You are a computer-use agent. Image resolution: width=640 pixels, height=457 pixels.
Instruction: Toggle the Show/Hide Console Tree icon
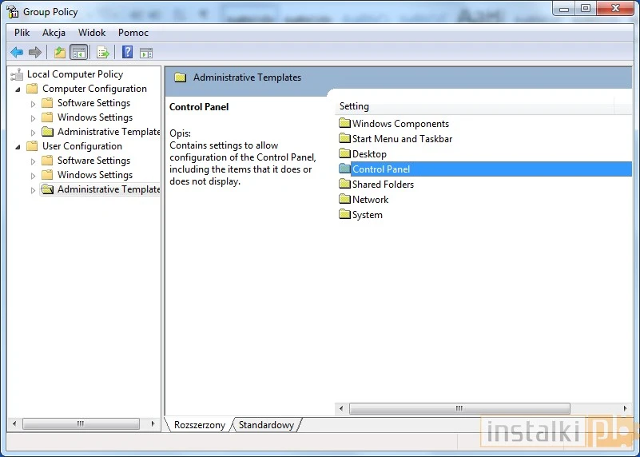[78, 53]
